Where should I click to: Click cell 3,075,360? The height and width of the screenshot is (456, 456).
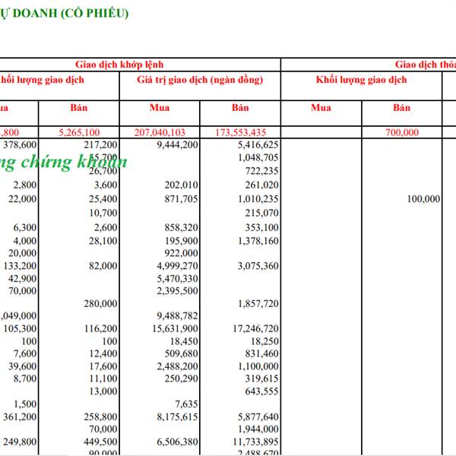coord(258,266)
